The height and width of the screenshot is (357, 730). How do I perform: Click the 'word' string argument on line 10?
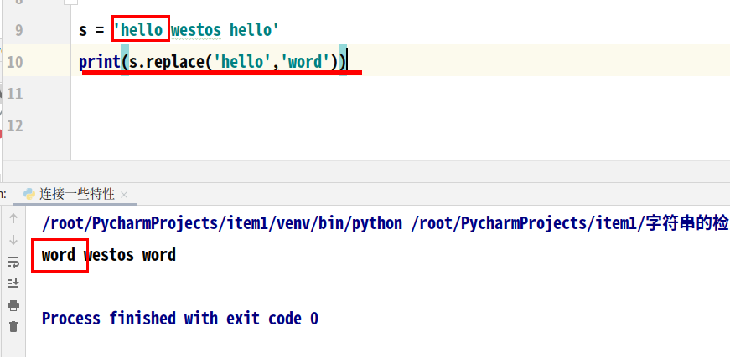pyautogui.click(x=305, y=62)
